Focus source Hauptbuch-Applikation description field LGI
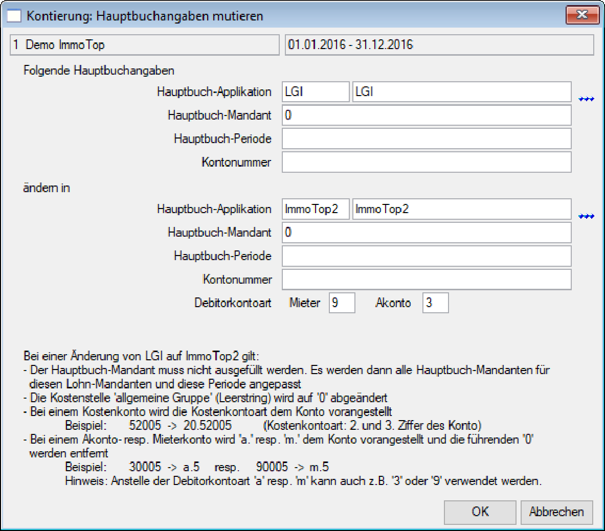Screen dimensions: 605x531 (461, 92)
